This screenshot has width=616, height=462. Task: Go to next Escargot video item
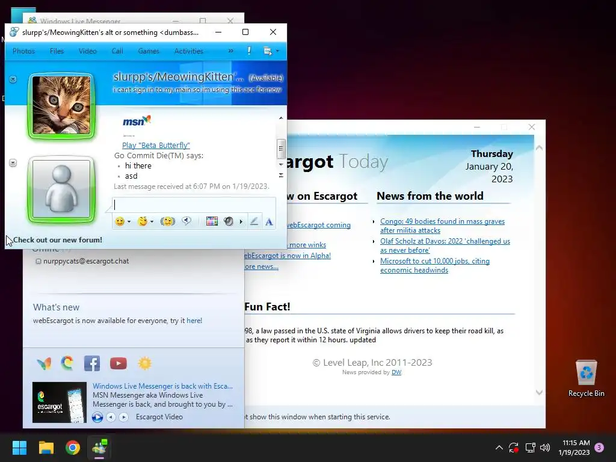click(x=123, y=417)
